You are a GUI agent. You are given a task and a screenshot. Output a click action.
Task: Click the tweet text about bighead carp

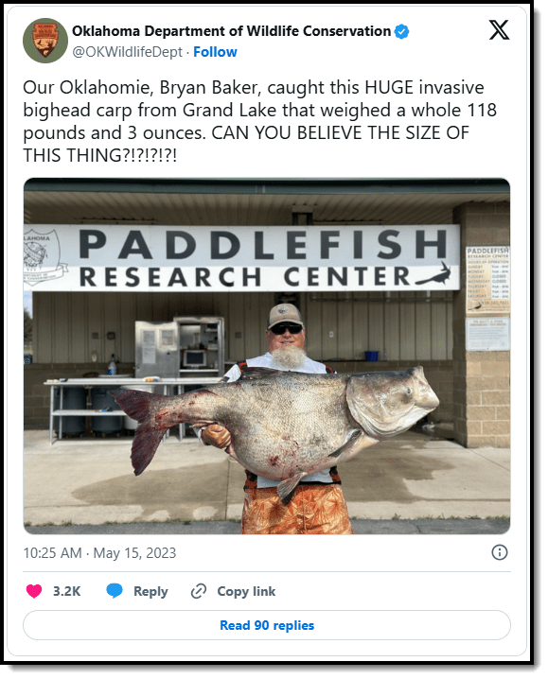(260, 121)
